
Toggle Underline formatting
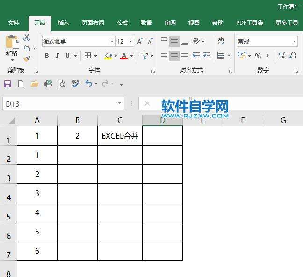[67, 56]
